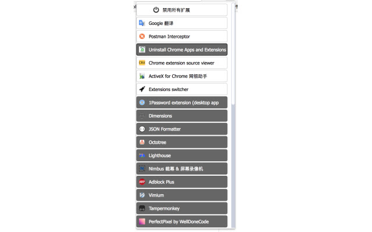The width and height of the screenshot is (372, 232).
Task: Click PerfectPixel by WellDoneCode entry
Action: pos(182,222)
